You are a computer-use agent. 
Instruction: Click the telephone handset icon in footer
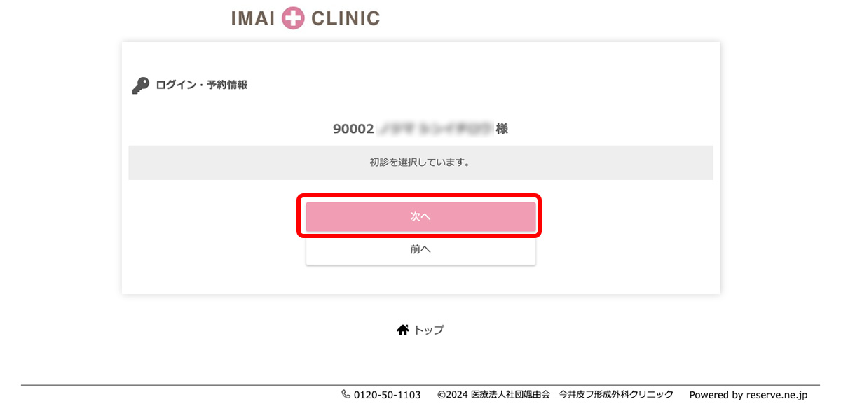pyautogui.click(x=346, y=394)
